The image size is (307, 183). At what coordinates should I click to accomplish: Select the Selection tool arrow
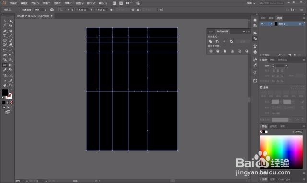click(5, 21)
